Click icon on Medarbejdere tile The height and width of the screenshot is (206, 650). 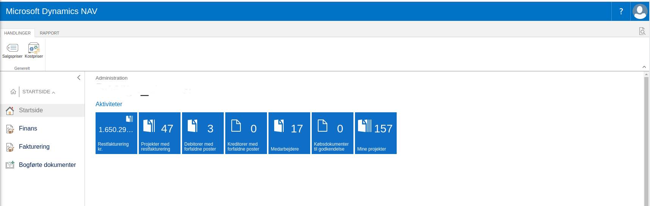point(279,126)
